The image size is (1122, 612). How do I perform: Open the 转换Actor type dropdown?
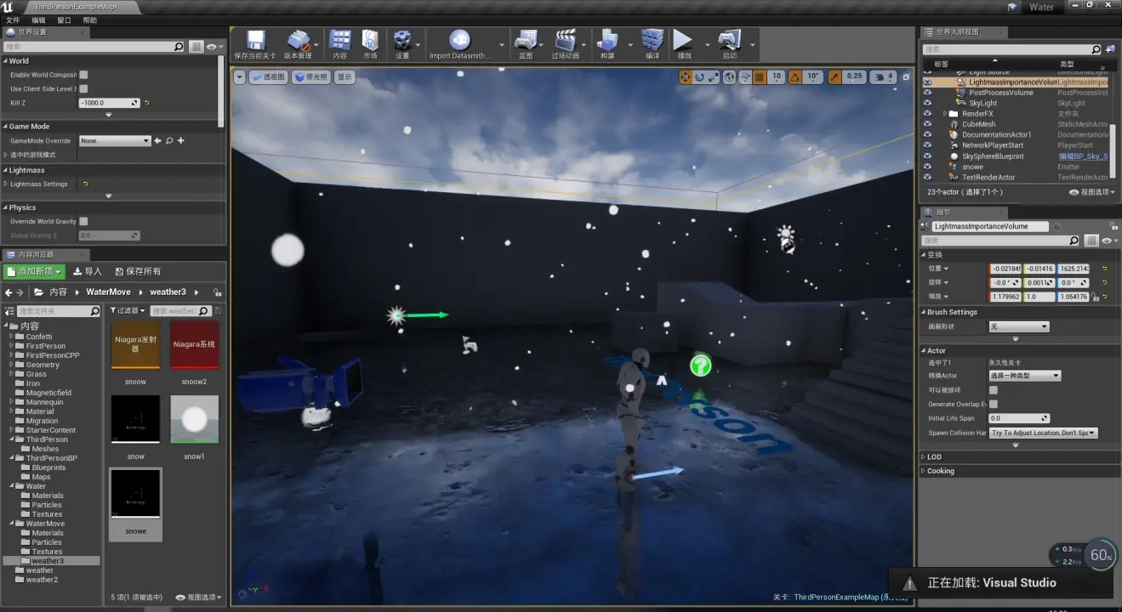click(x=1025, y=376)
